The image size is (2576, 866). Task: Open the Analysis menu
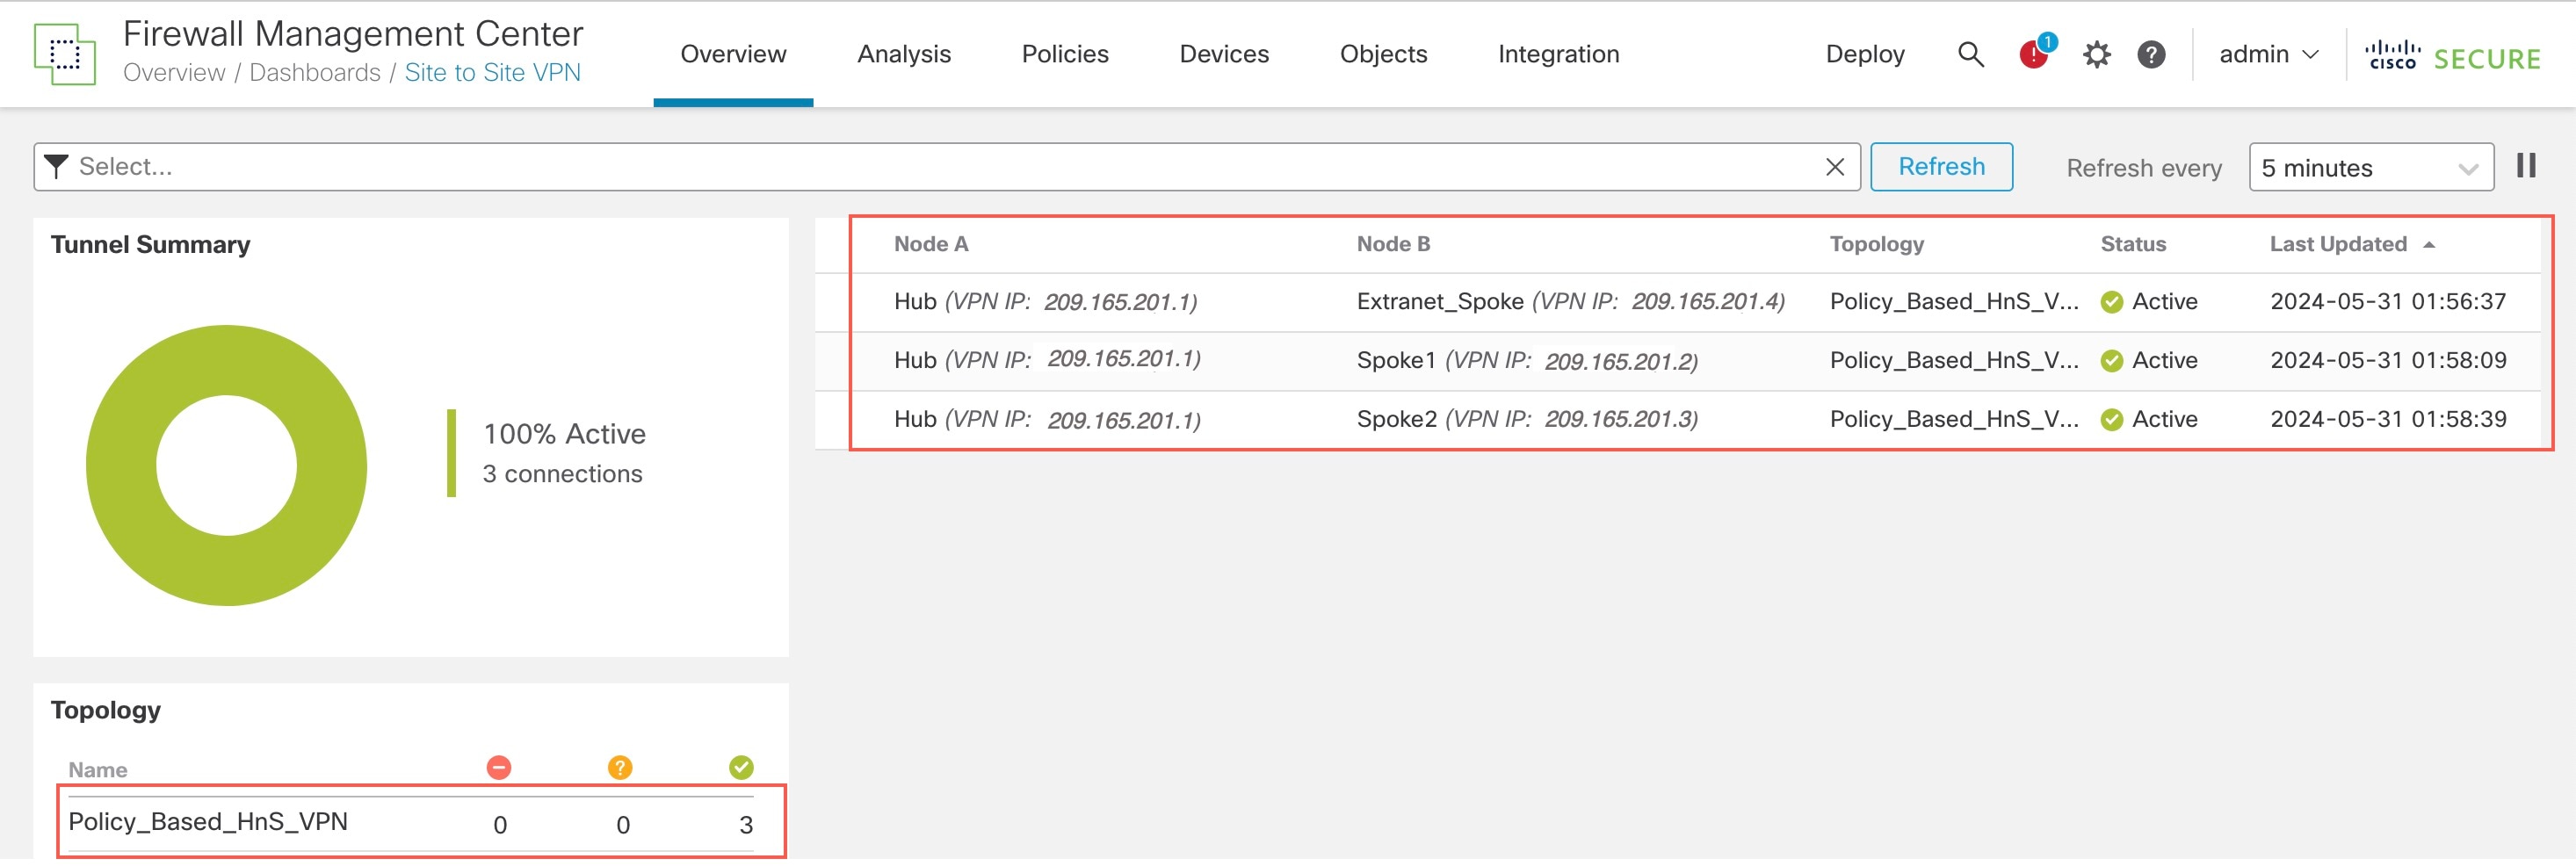point(903,54)
